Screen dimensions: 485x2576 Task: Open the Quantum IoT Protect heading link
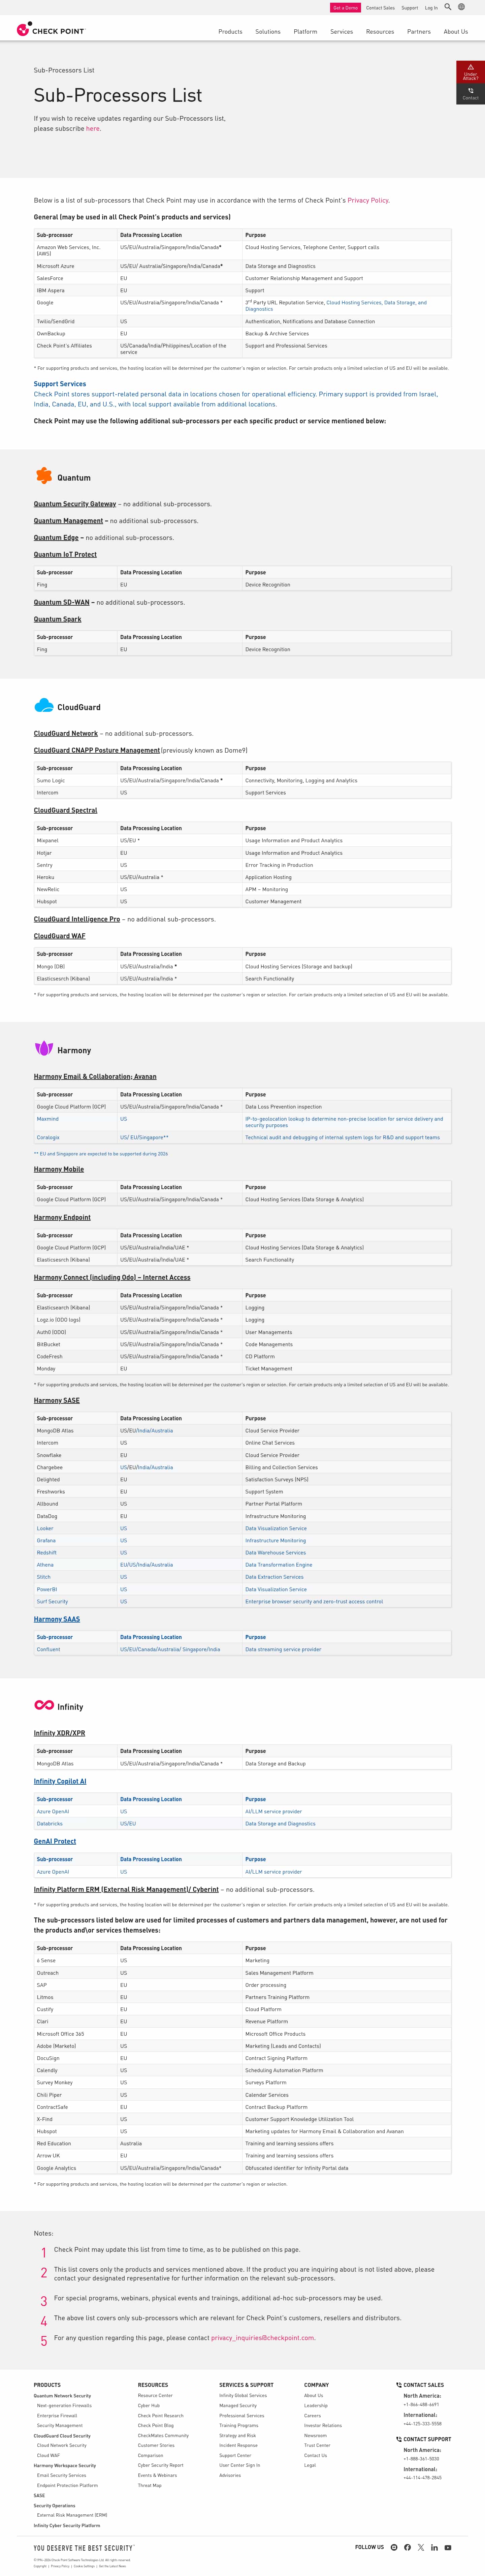65,554
